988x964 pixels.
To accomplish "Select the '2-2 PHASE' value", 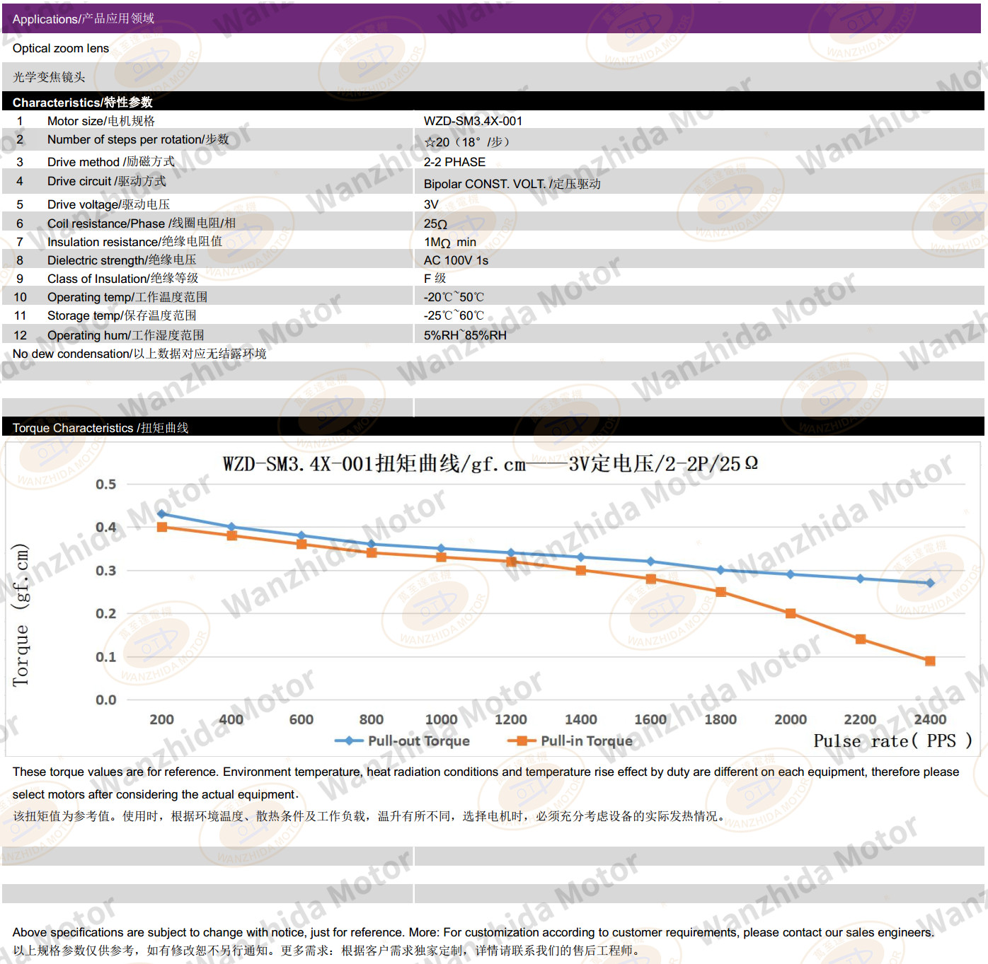I will 454,162.
